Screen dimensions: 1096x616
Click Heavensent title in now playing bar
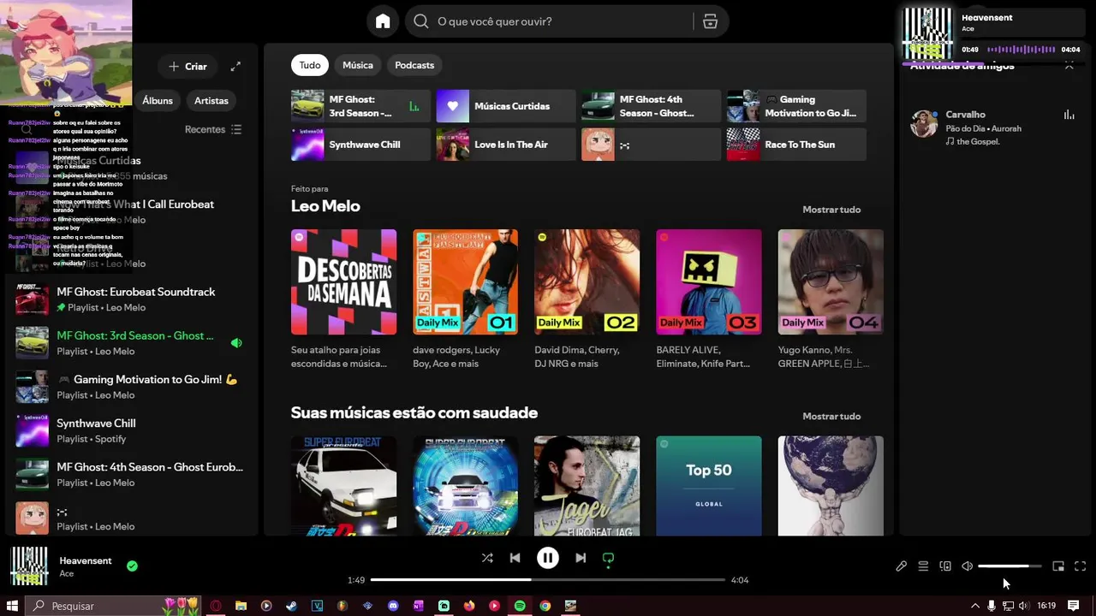pyautogui.click(x=86, y=560)
